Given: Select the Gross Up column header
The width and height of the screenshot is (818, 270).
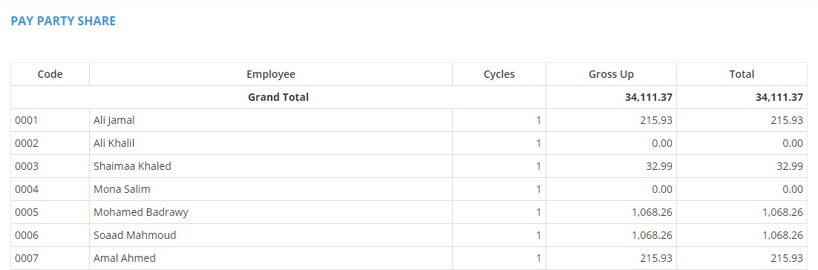Looking at the screenshot, I should (x=612, y=74).
